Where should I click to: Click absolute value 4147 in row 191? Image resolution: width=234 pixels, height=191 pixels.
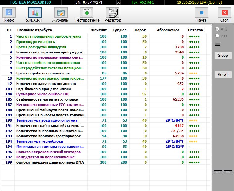[x=179, y=126]
